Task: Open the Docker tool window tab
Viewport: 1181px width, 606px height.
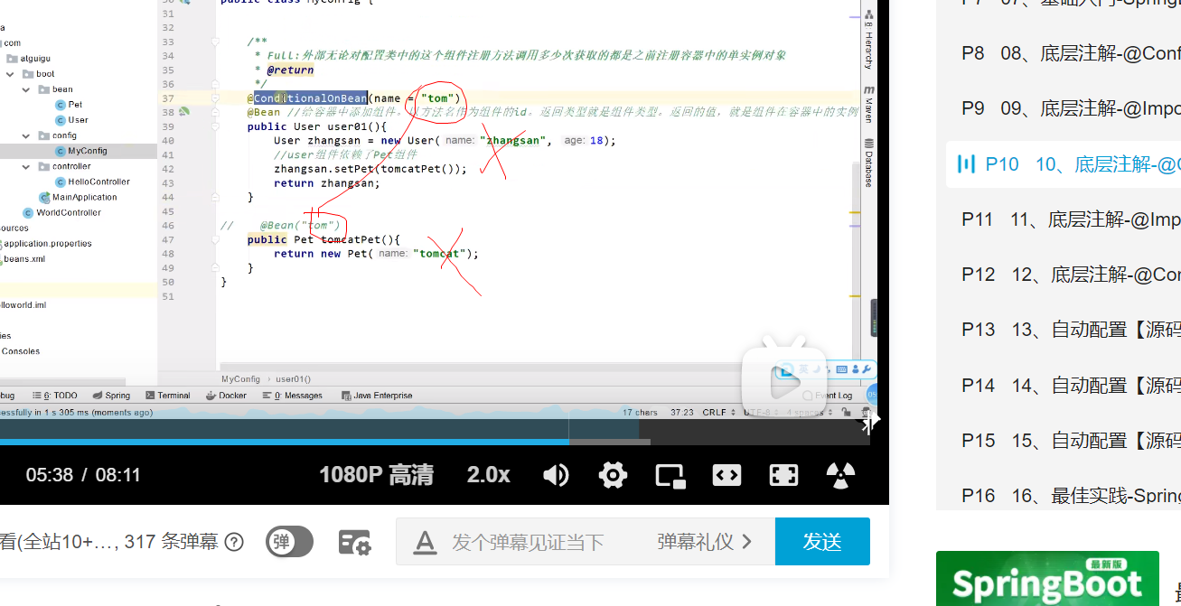Action: 226,396
